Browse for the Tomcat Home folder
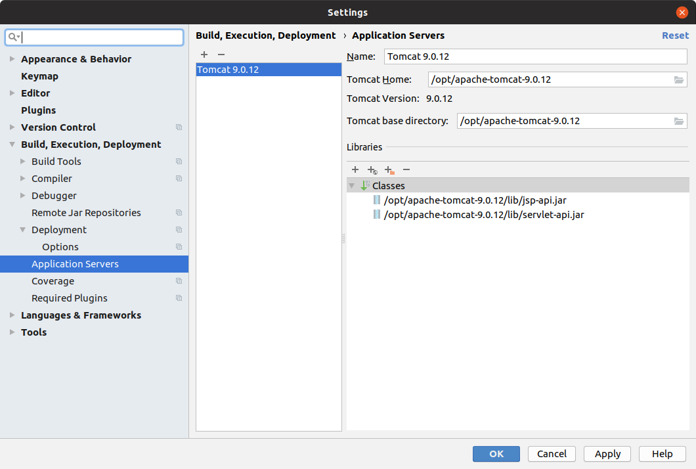This screenshot has width=696, height=469. [680, 79]
